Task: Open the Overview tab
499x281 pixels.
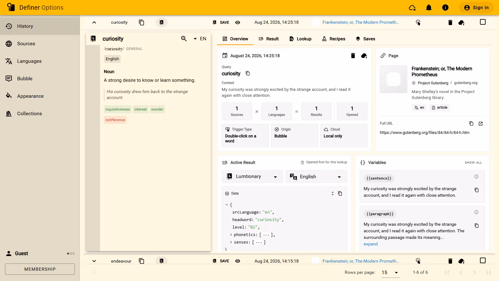Action: [235, 39]
